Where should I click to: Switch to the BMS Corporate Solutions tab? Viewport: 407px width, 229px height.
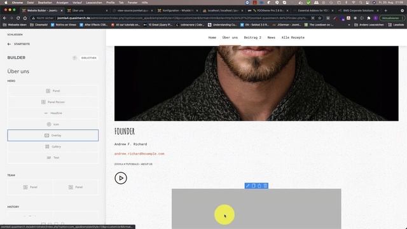(x=359, y=11)
